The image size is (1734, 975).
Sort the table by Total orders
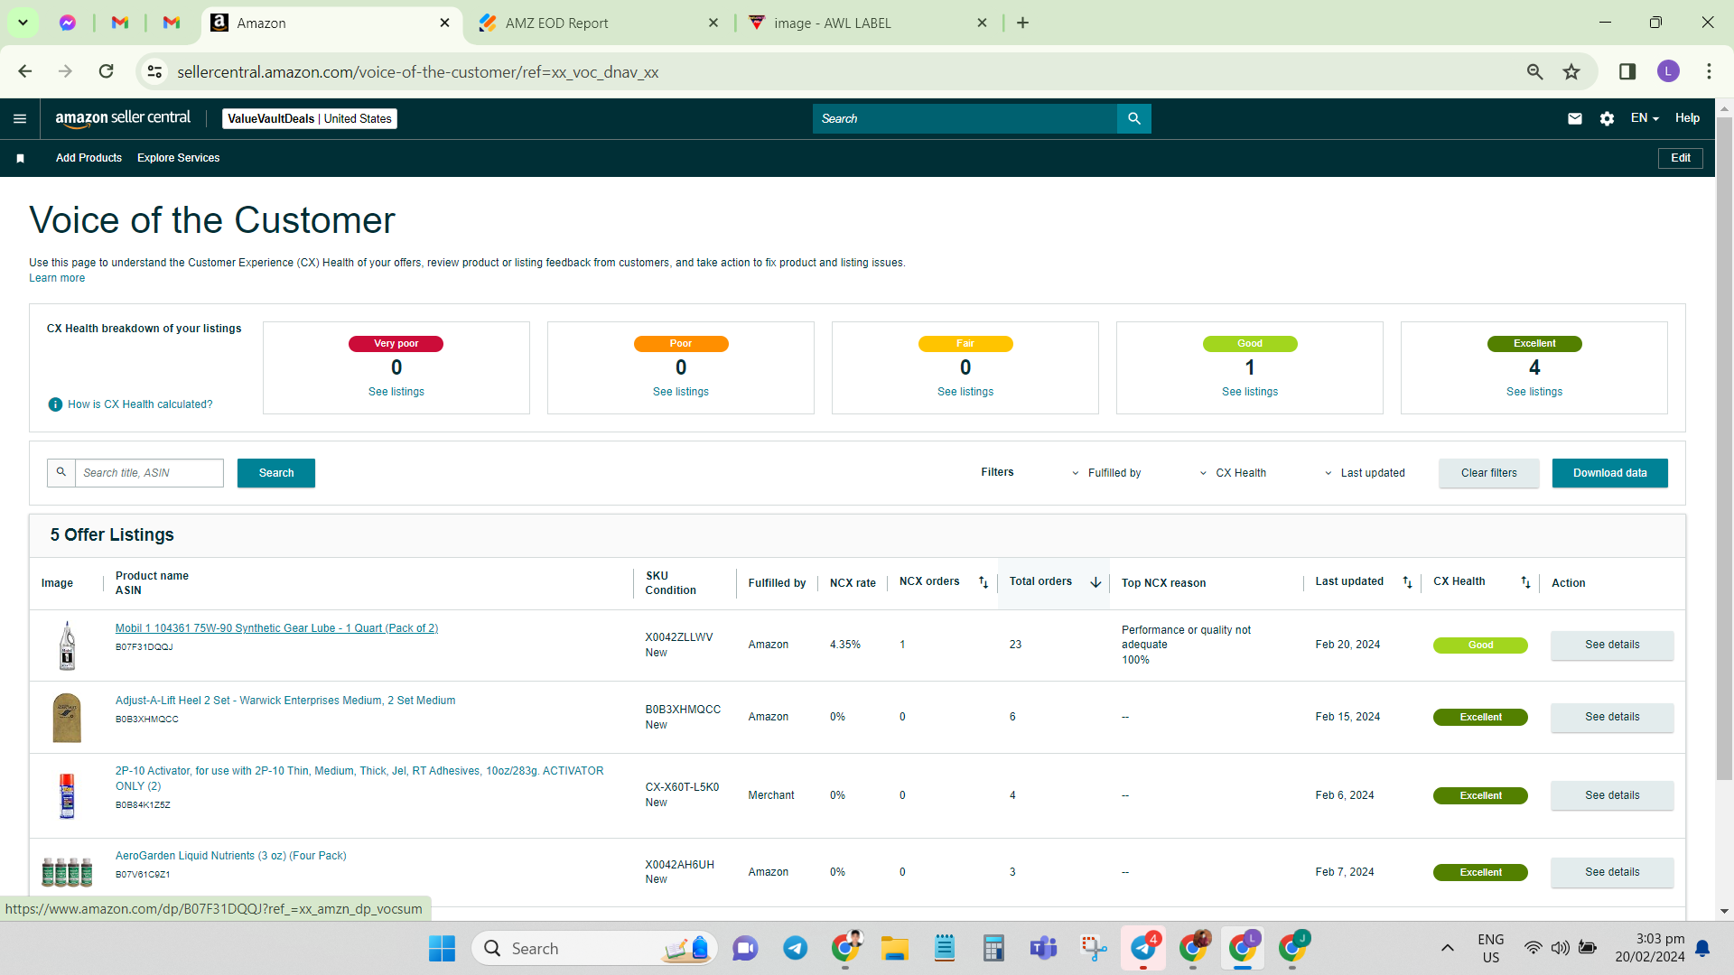tap(1095, 582)
